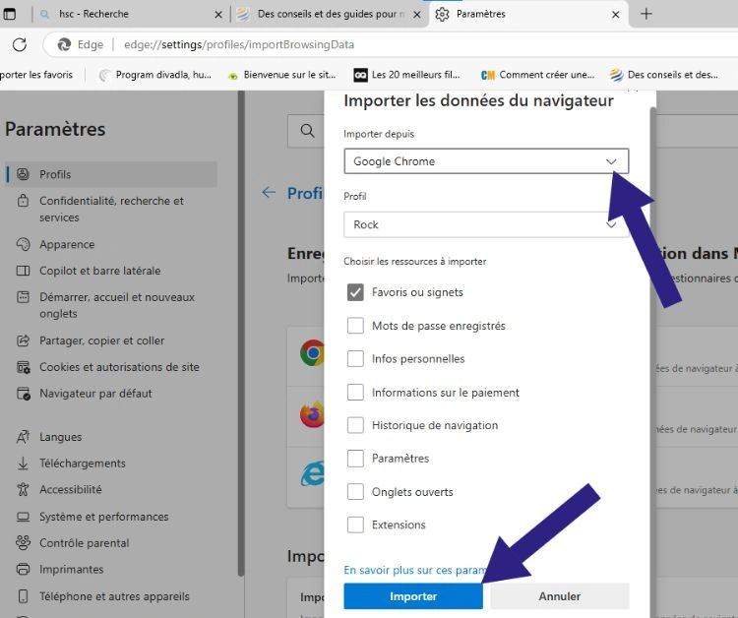Image resolution: width=738 pixels, height=618 pixels.
Task: Open En savoir plus sur ces paramètres link
Action: [x=414, y=570]
